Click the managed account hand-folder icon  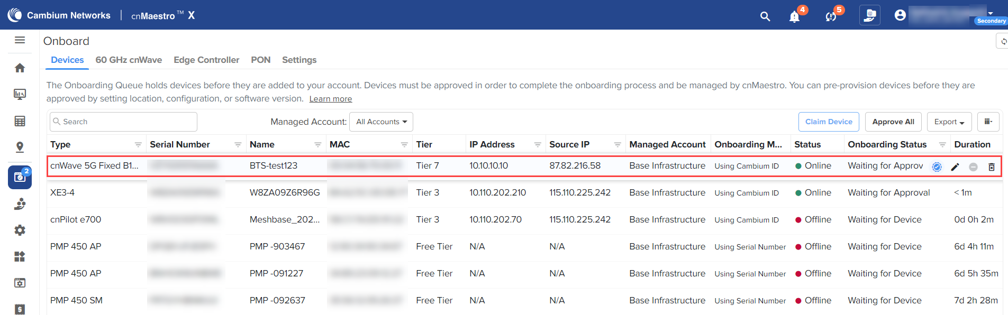pos(870,15)
